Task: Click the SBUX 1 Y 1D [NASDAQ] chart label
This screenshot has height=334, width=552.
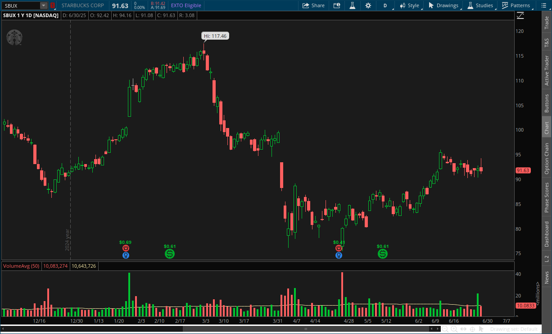Action: pyautogui.click(x=31, y=15)
